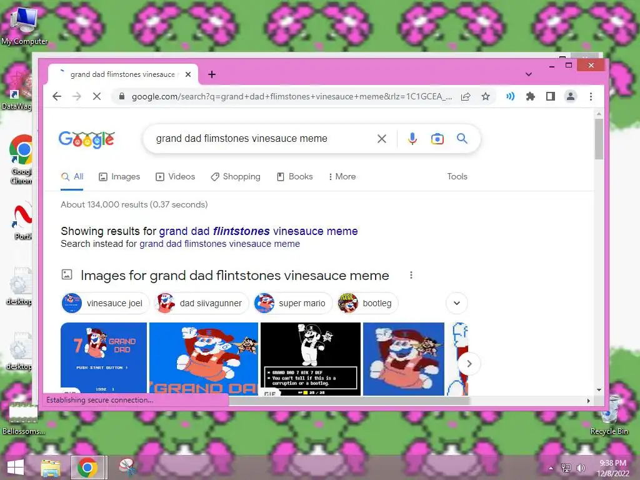Open the Windows Start button
The height and width of the screenshot is (480, 640).
(x=15, y=467)
